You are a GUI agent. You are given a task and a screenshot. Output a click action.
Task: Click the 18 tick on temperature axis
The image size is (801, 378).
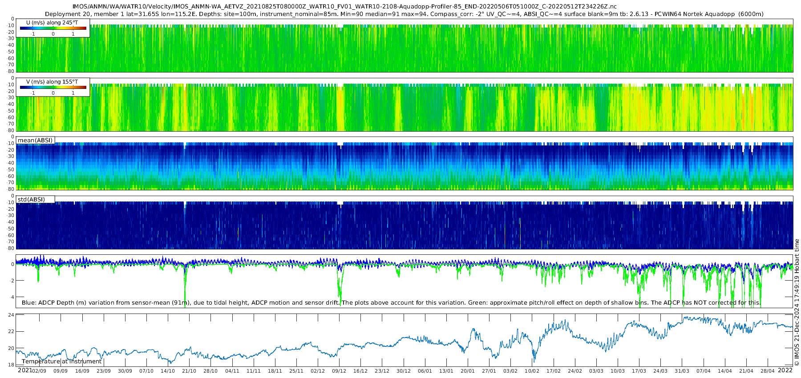pos(12,365)
